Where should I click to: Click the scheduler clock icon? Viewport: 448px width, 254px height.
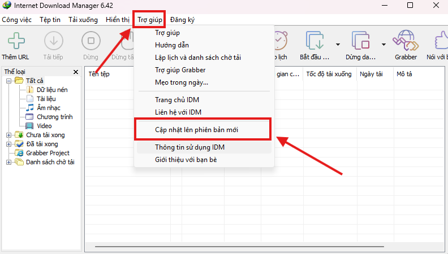pyautogui.click(x=281, y=41)
